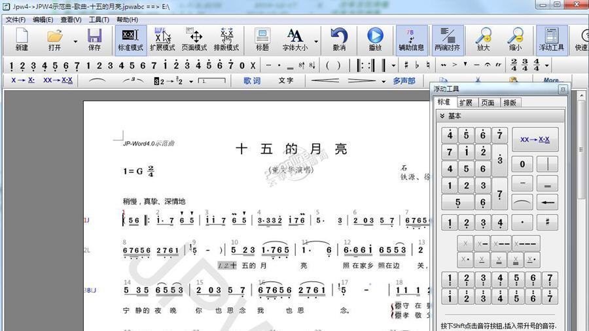Viewport: 589px width, 331px height.
Task: Click the vertical scrollbar up arrow
Action: coord(582,95)
